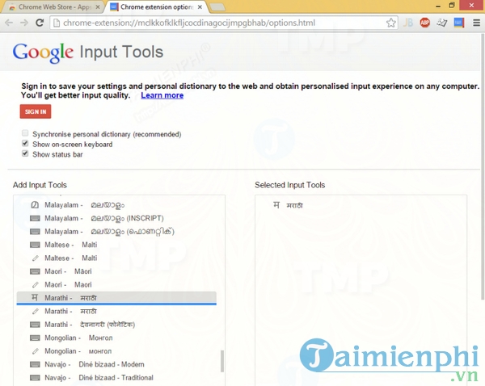This screenshot has width=485, height=386.
Task: Click म icon on highlighted Marathi row
Action: pos(35,298)
